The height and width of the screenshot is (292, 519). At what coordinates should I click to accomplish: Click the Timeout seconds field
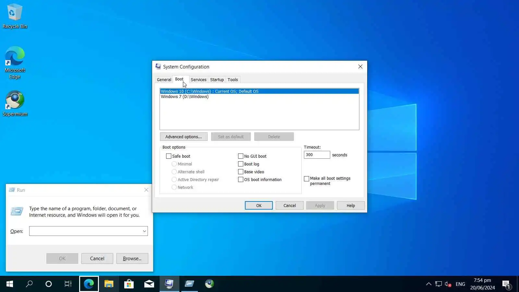click(x=317, y=155)
